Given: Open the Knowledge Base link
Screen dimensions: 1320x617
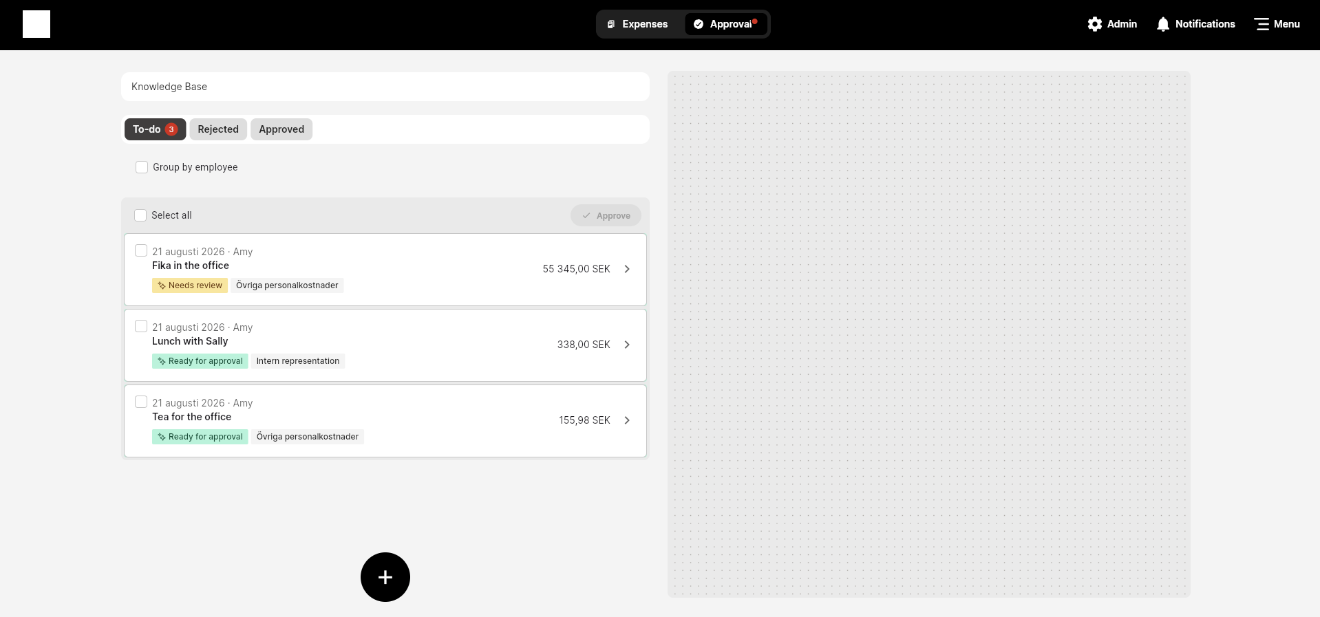Looking at the screenshot, I should (169, 87).
